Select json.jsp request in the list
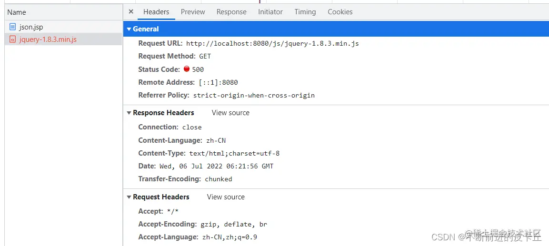Viewport: 549px width, 246px height. coord(63,27)
